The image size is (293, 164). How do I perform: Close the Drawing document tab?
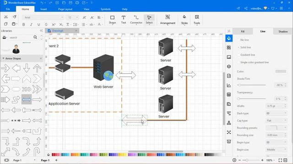pyautogui.click(x=76, y=31)
